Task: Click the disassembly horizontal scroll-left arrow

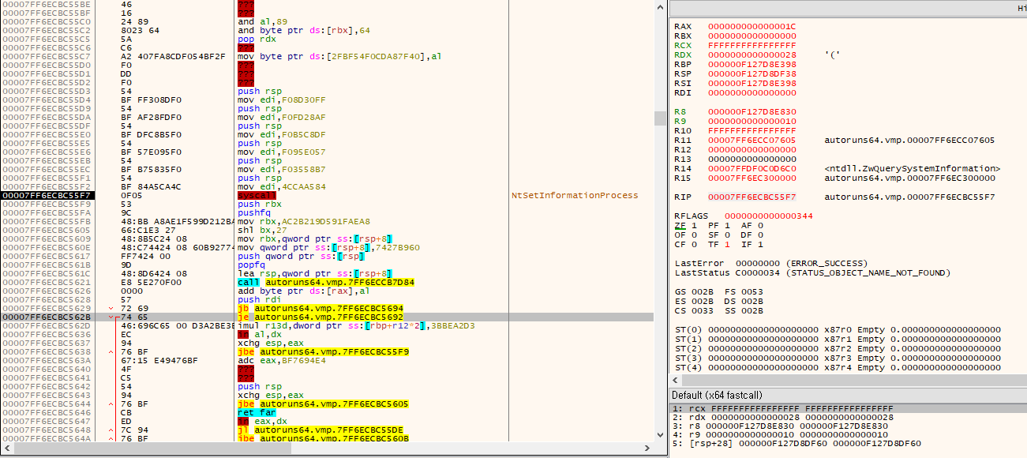Action: pyautogui.click(x=6, y=448)
